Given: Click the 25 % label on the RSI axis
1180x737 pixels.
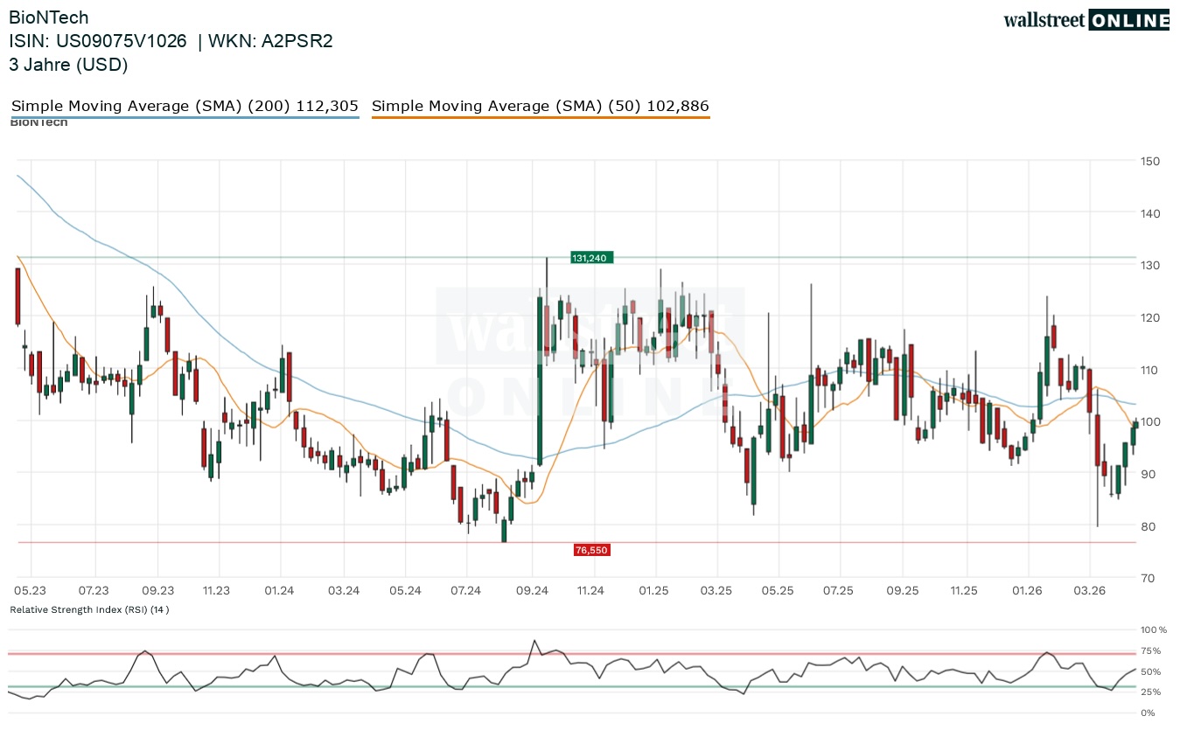Looking at the screenshot, I should (x=1151, y=692).
